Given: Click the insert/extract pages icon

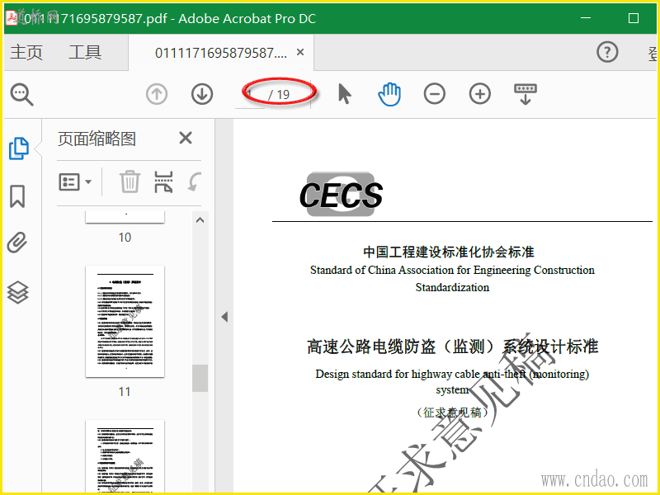Looking at the screenshot, I should [163, 181].
